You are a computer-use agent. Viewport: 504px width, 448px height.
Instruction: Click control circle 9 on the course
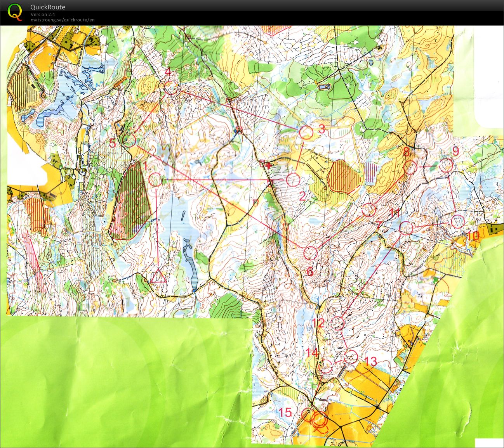tap(446, 166)
